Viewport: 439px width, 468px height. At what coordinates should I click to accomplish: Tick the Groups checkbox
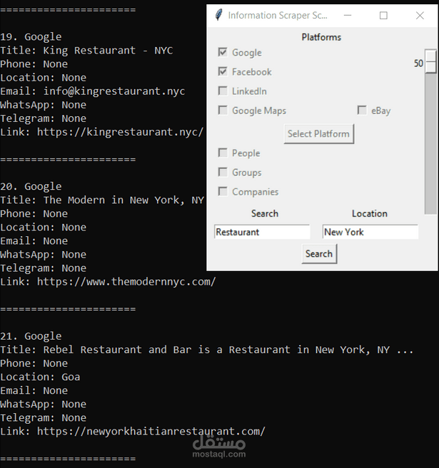tap(223, 172)
